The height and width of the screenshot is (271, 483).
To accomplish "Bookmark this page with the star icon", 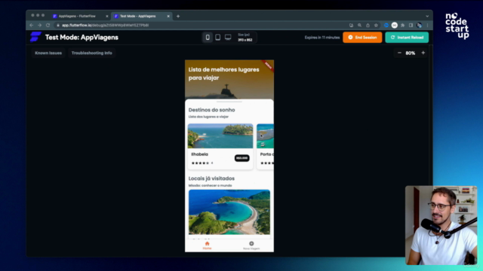I will [x=376, y=25].
